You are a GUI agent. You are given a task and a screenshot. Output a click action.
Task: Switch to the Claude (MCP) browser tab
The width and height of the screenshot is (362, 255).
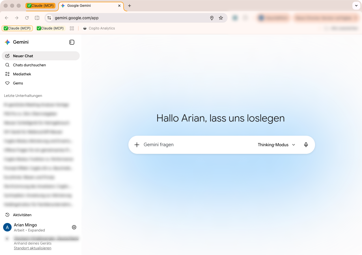40,6
